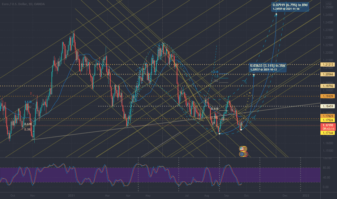Viewport: 337px width, 199px height.
Task: Click the 2022 label on time axis
Action: click(306, 195)
